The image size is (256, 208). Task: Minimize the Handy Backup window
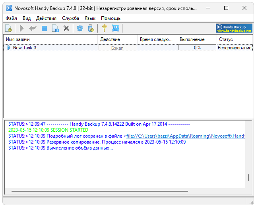tap(208, 8)
